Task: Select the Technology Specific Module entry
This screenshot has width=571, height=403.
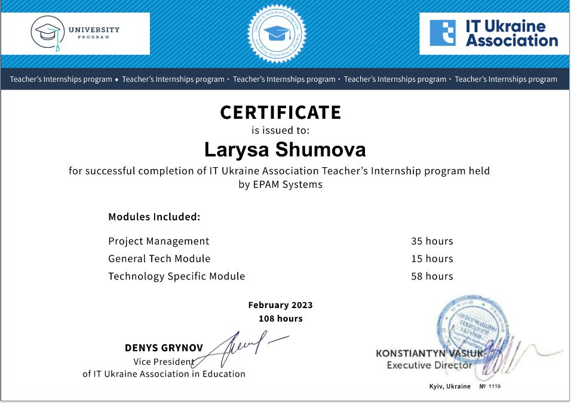Action: (177, 276)
